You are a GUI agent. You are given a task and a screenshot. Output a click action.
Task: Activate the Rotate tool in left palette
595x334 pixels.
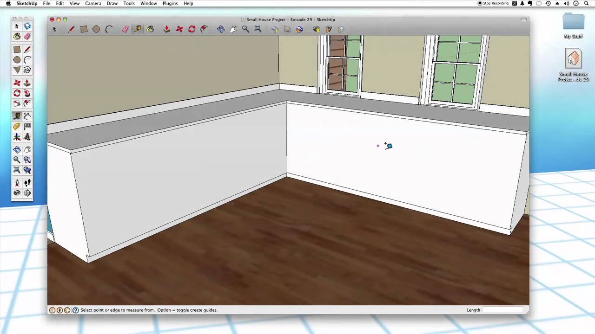coord(17,93)
